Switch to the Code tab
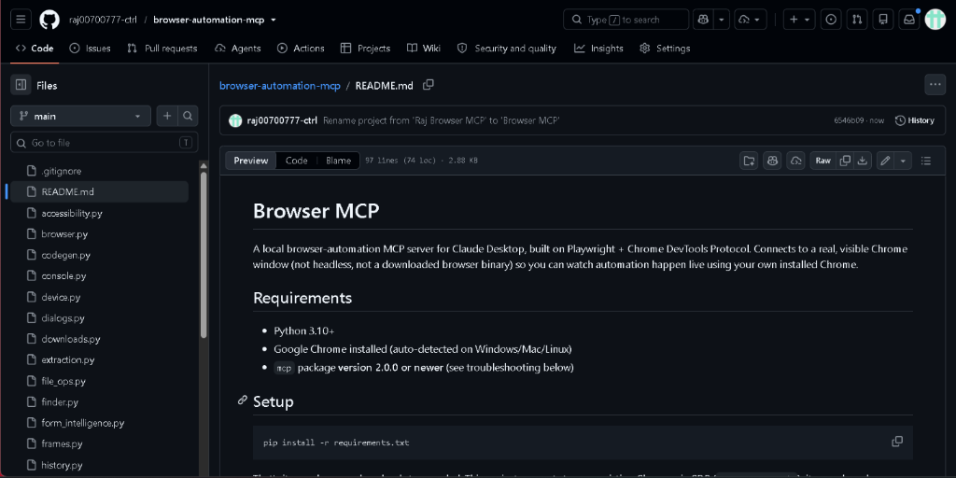The width and height of the screenshot is (956, 478). click(35, 49)
